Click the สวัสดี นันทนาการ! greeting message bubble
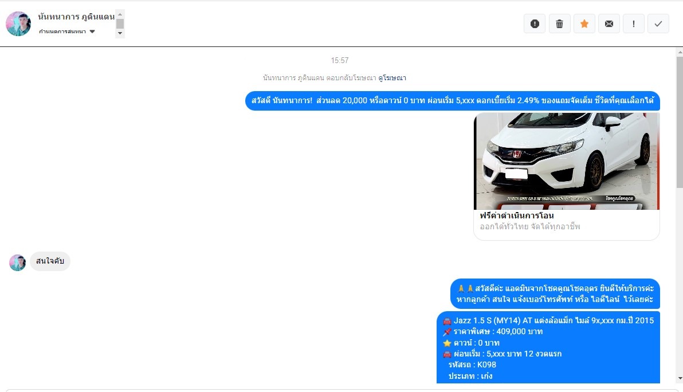The height and width of the screenshot is (392, 683). 453,101
